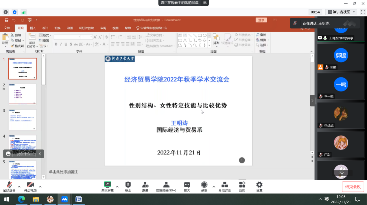Collapse the participant video panel

point(312,101)
